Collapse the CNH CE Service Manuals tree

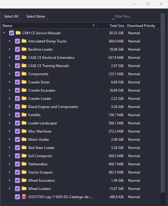4,33
